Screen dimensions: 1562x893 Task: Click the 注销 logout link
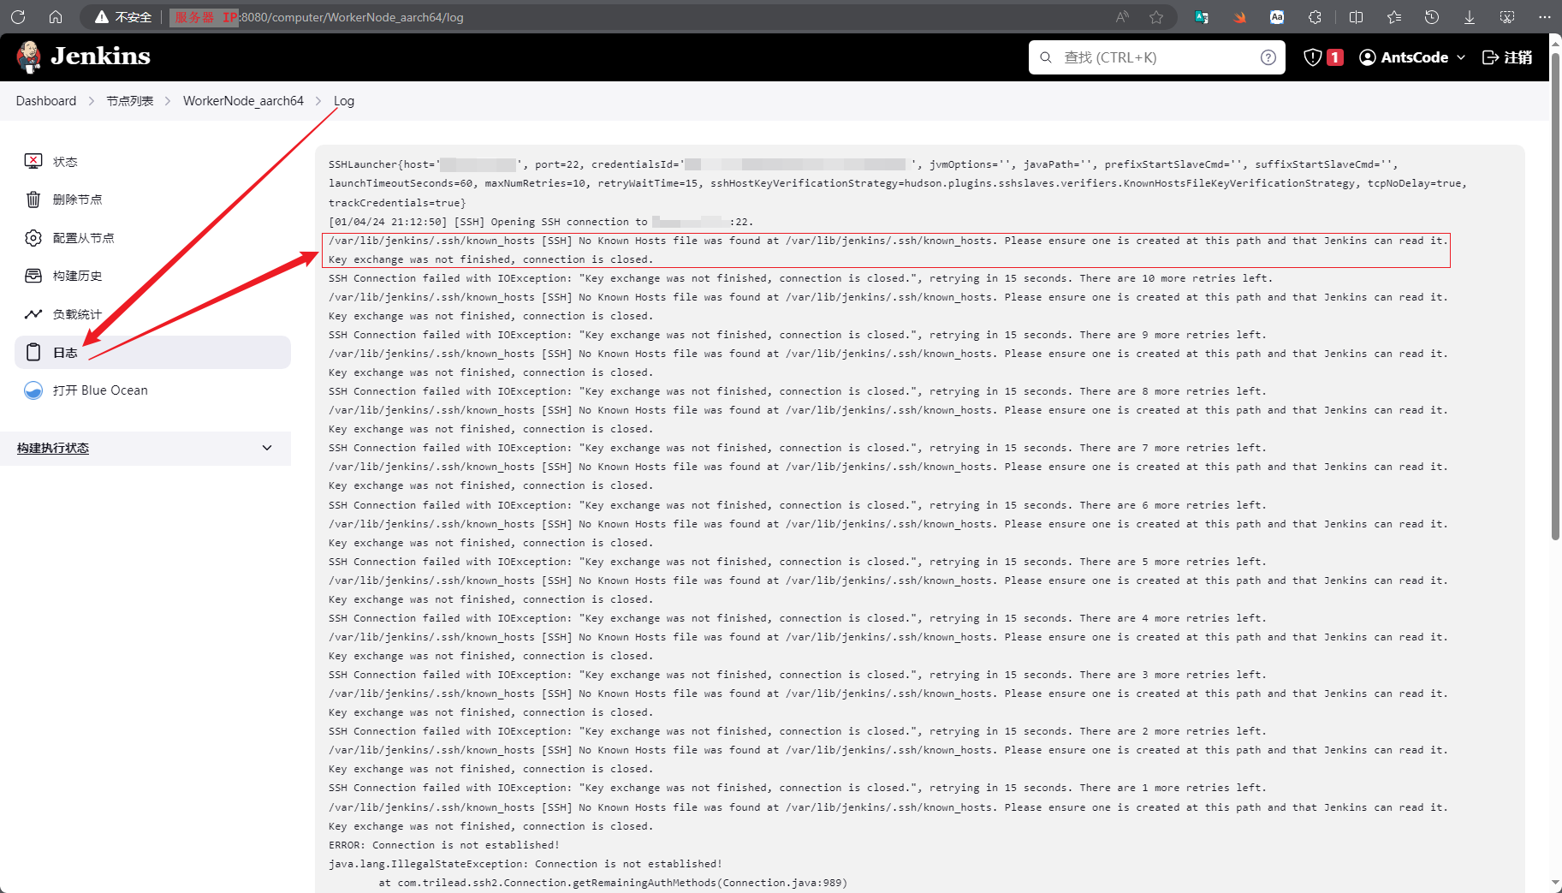coord(1507,57)
